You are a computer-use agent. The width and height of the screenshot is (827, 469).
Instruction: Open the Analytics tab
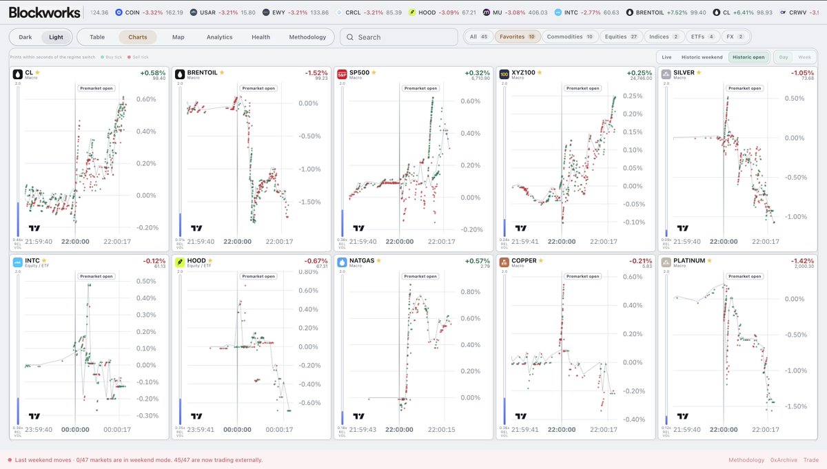pos(220,37)
